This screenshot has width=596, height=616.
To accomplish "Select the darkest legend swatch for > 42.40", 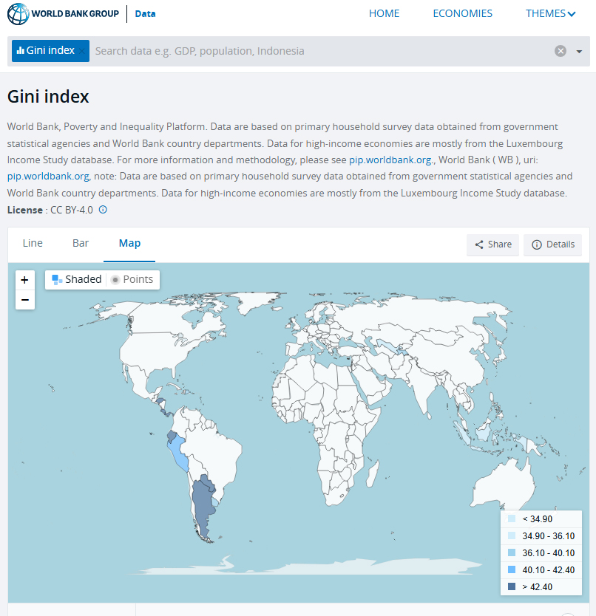I will click(512, 586).
